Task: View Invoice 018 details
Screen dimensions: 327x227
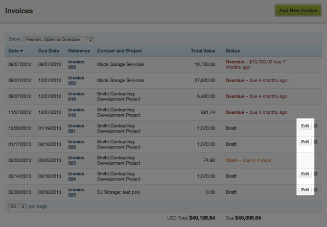Action: pos(76,112)
